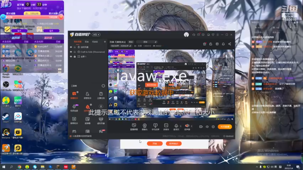Open stream settings gear

tap(213, 127)
